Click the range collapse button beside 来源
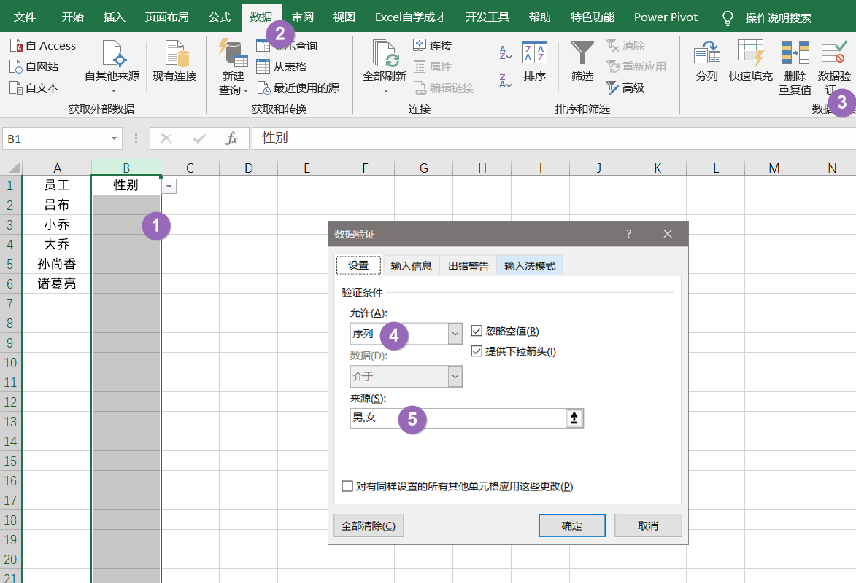 coord(574,419)
